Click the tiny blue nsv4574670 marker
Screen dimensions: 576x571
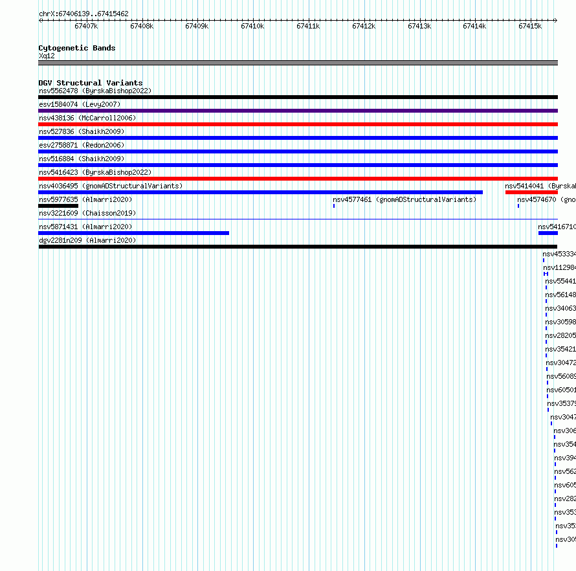pos(518,206)
